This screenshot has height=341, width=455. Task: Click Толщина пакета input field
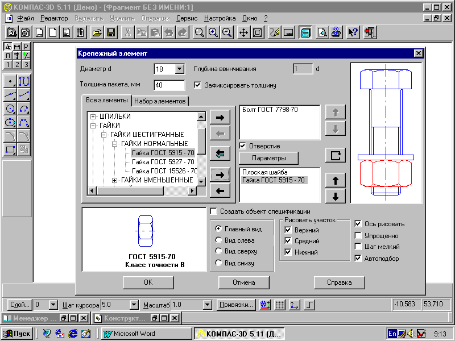[x=169, y=85]
